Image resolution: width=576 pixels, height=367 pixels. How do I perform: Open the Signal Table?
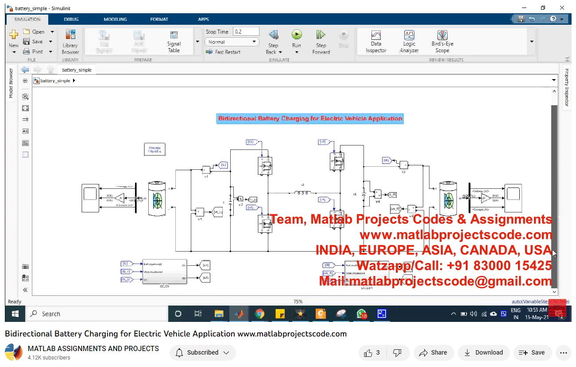click(174, 42)
